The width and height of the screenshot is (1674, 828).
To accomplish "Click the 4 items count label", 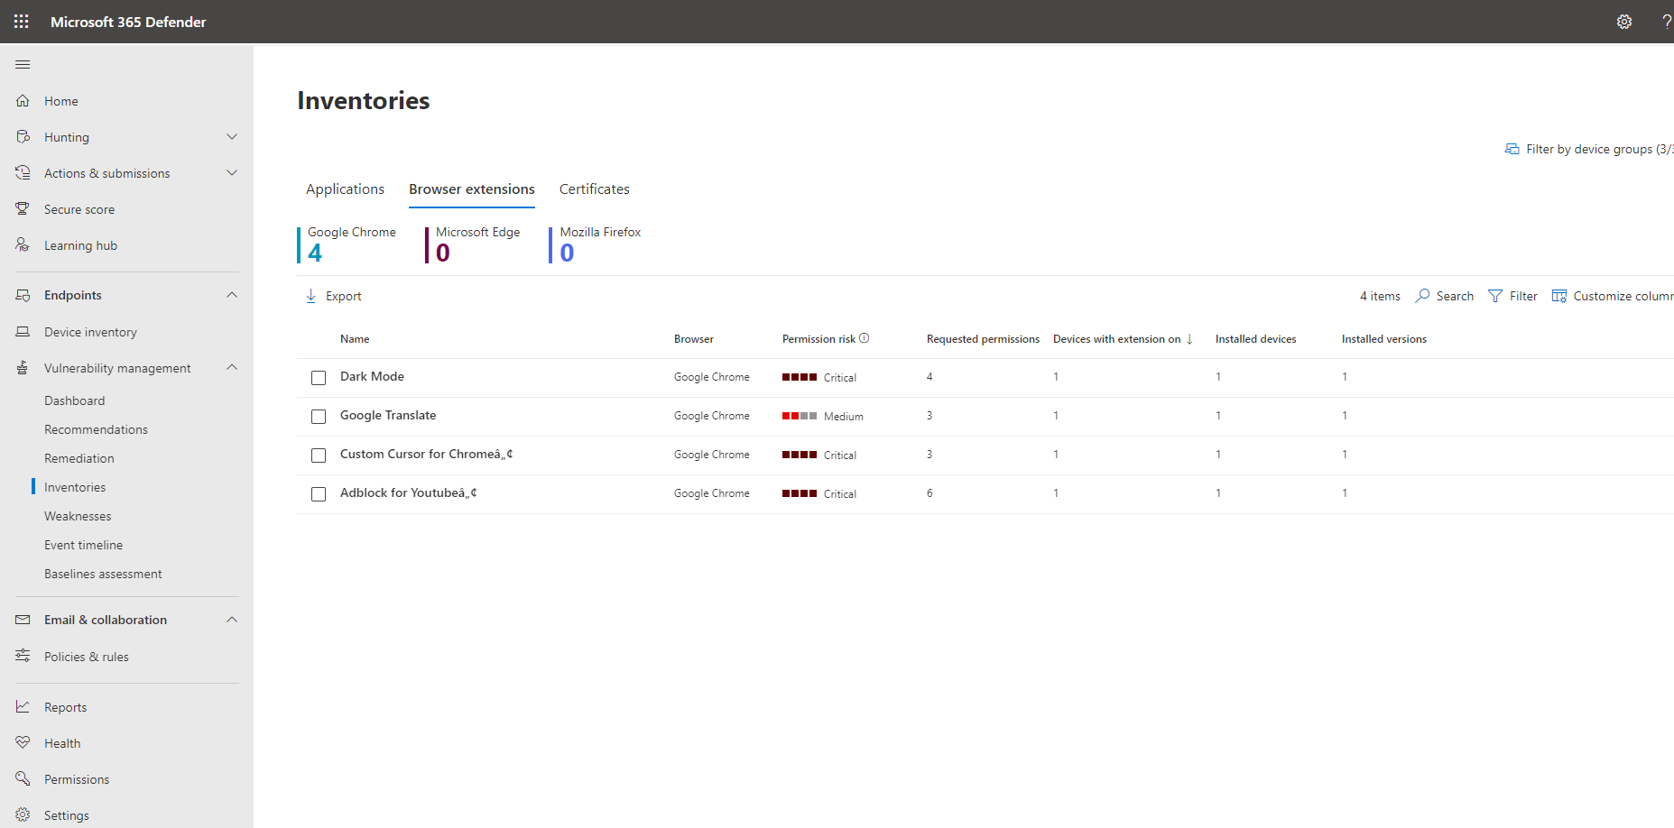I will coord(1380,296).
